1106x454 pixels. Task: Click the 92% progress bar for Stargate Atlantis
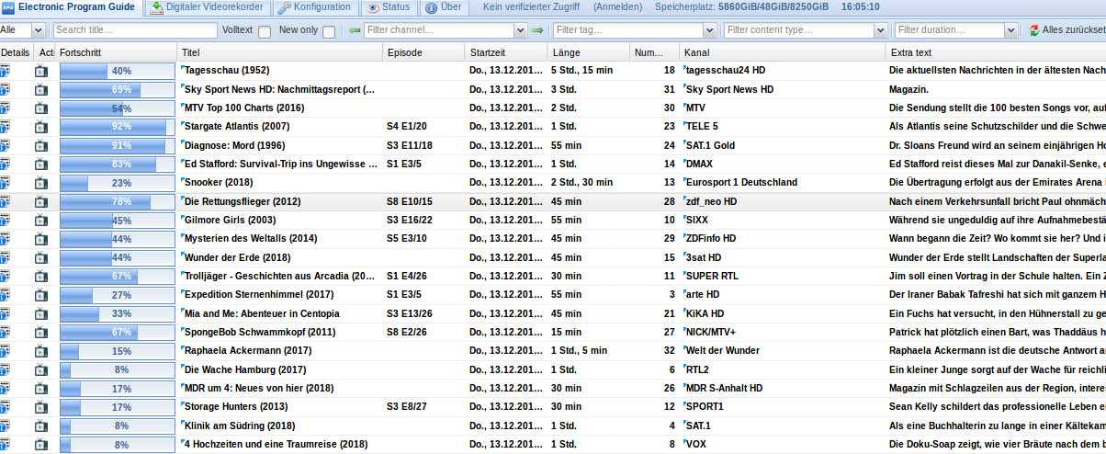click(118, 127)
